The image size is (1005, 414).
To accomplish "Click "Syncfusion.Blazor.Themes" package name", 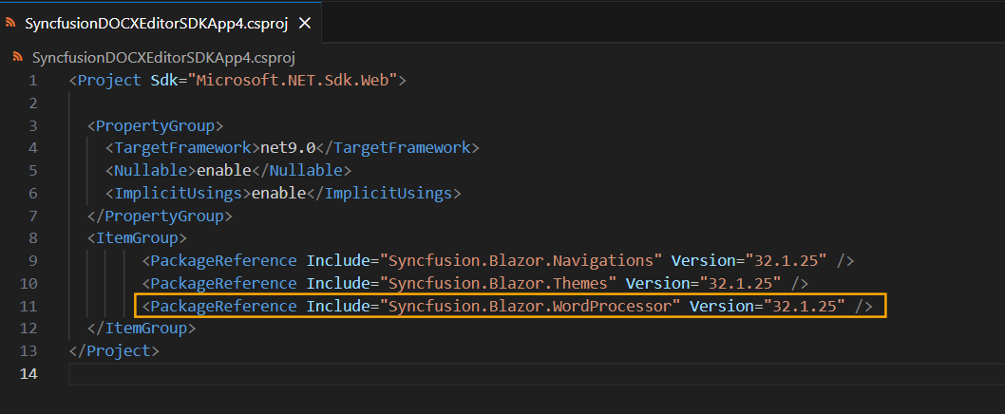I will point(498,283).
